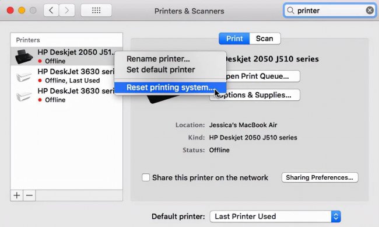Switch to the Print tab
Screen dimensions: 379x227
coord(234,39)
